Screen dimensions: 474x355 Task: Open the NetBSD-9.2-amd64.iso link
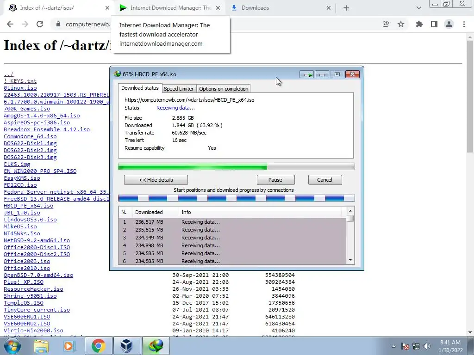click(37, 240)
